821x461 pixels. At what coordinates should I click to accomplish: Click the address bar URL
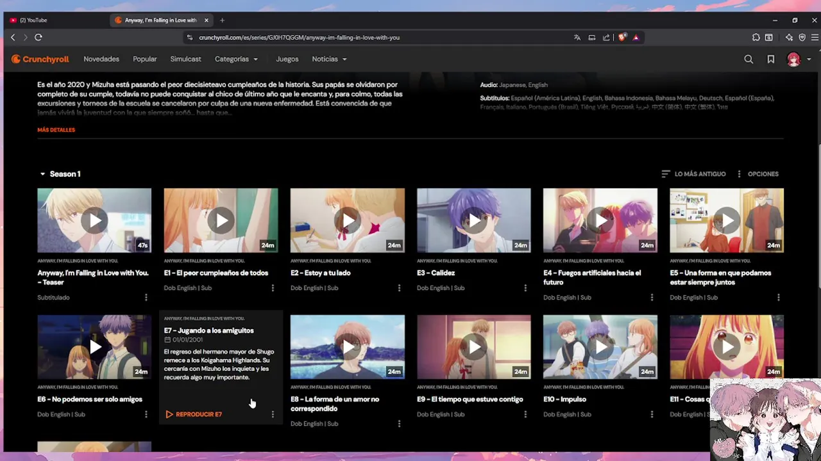click(299, 37)
